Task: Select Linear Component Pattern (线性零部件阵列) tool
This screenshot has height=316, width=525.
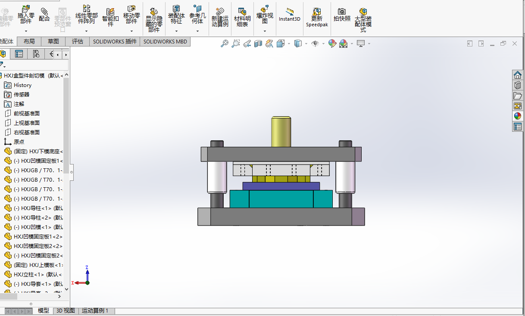Action: 86,14
